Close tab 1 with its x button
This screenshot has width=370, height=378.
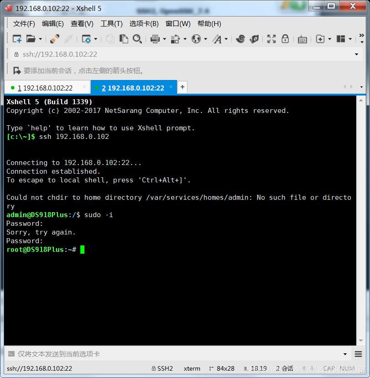click(x=84, y=86)
